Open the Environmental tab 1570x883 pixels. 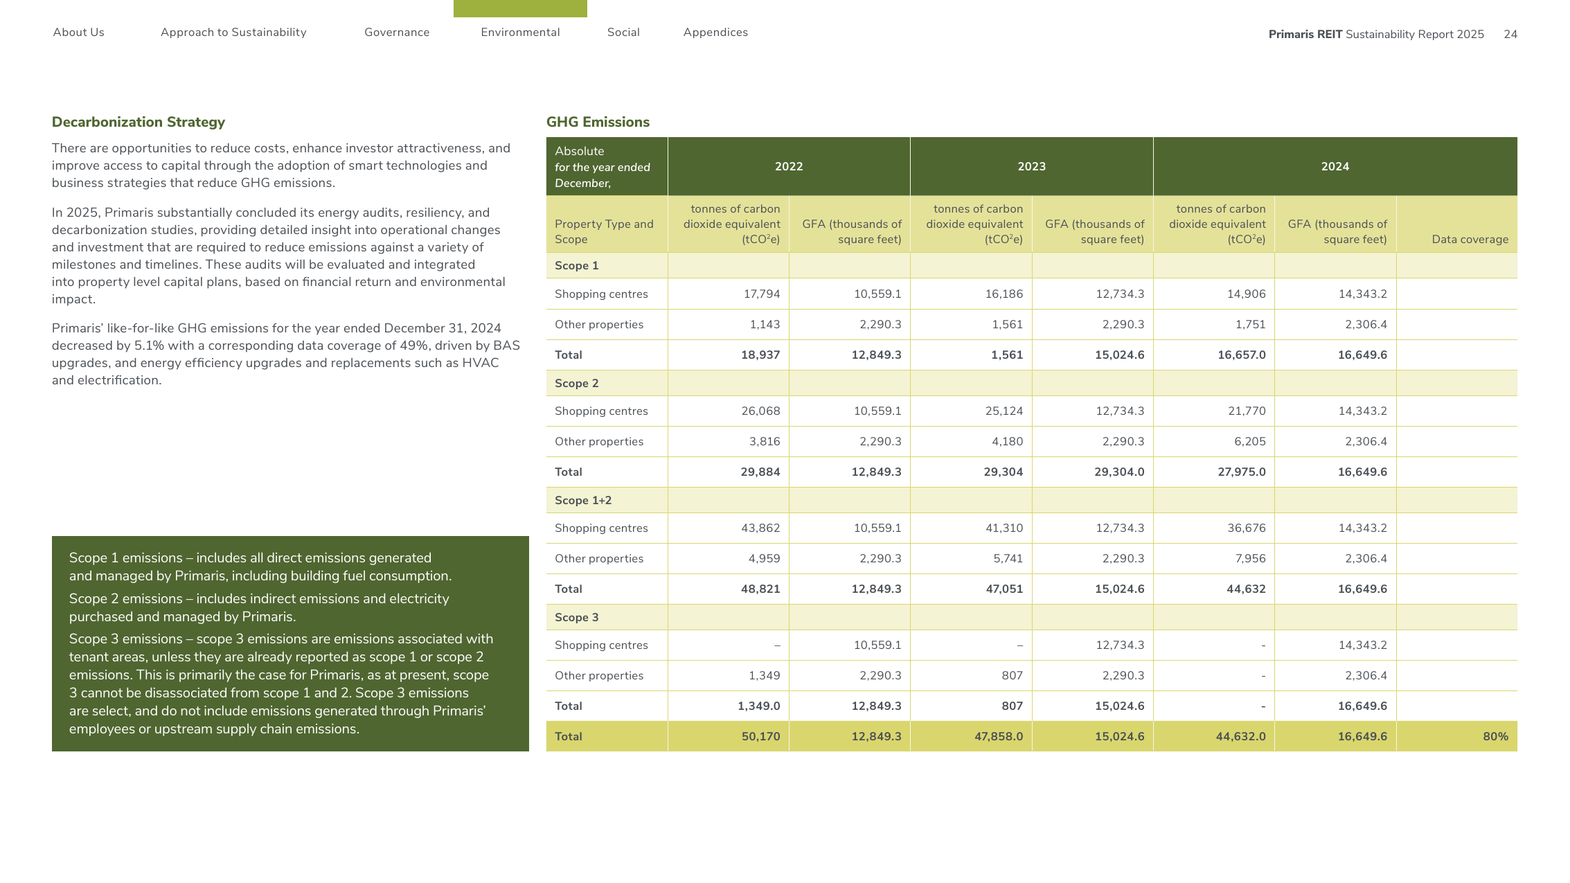pyautogui.click(x=520, y=33)
